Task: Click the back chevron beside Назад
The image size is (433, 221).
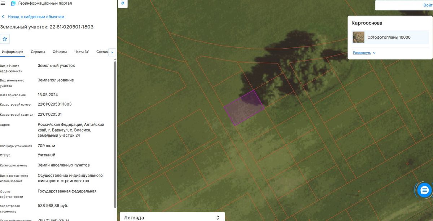Action: pyautogui.click(x=3, y=17)
